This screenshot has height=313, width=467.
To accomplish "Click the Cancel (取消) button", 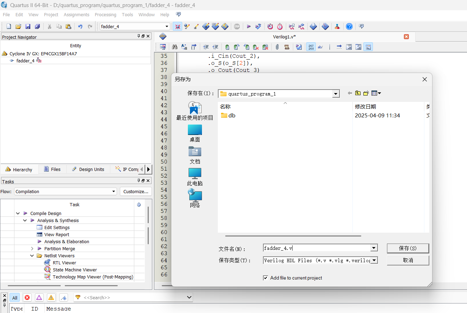I will click(408, 260).
